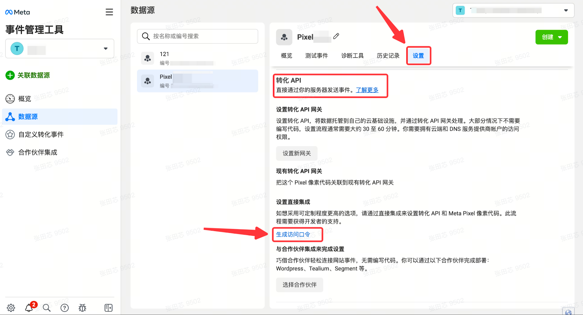Image resolution: width=583 pixels, height=315 pixels.
Task: Open 自定义转化事件 in the sidebar
Action: (41, 135)
